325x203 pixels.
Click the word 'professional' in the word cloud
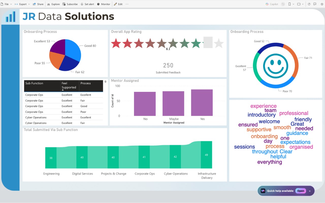point(294,113)
